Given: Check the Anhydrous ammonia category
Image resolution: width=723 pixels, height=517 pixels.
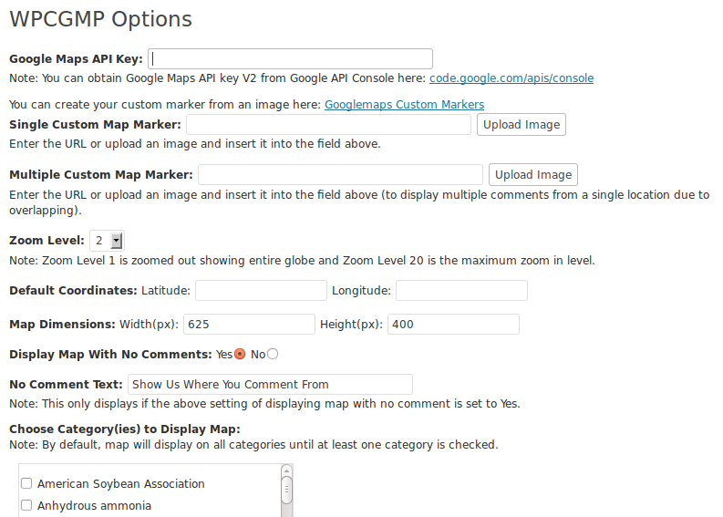Looking at the screenshot, I should [x=26, y=505].
